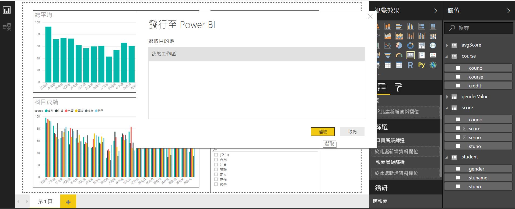Add a KPI visual

pos(433,55)
